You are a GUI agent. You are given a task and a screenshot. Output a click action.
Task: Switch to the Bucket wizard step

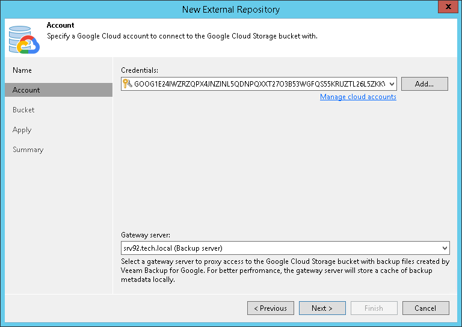point(23,110)
